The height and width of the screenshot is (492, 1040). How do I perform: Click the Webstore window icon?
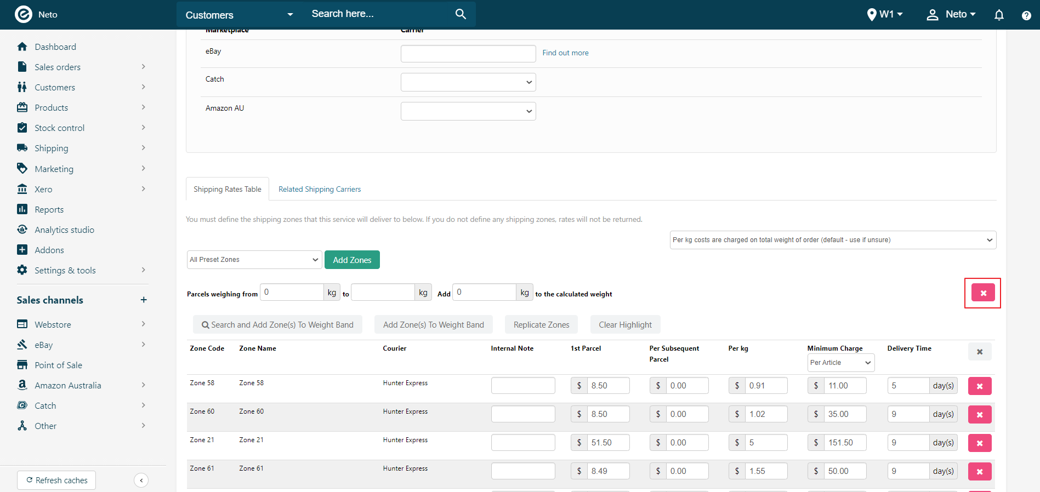(22, 324)
